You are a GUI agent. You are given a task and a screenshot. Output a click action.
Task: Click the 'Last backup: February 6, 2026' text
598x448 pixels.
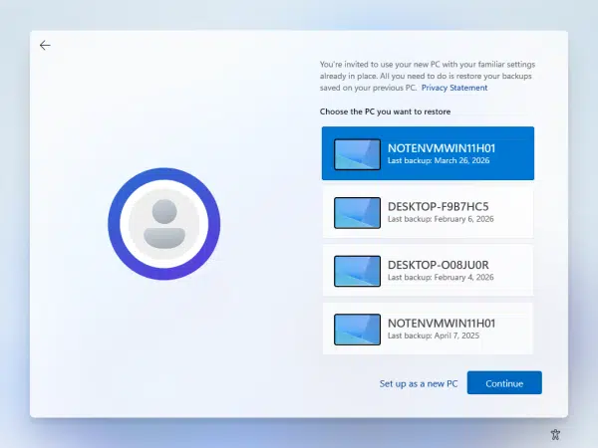tap(441, 219)
